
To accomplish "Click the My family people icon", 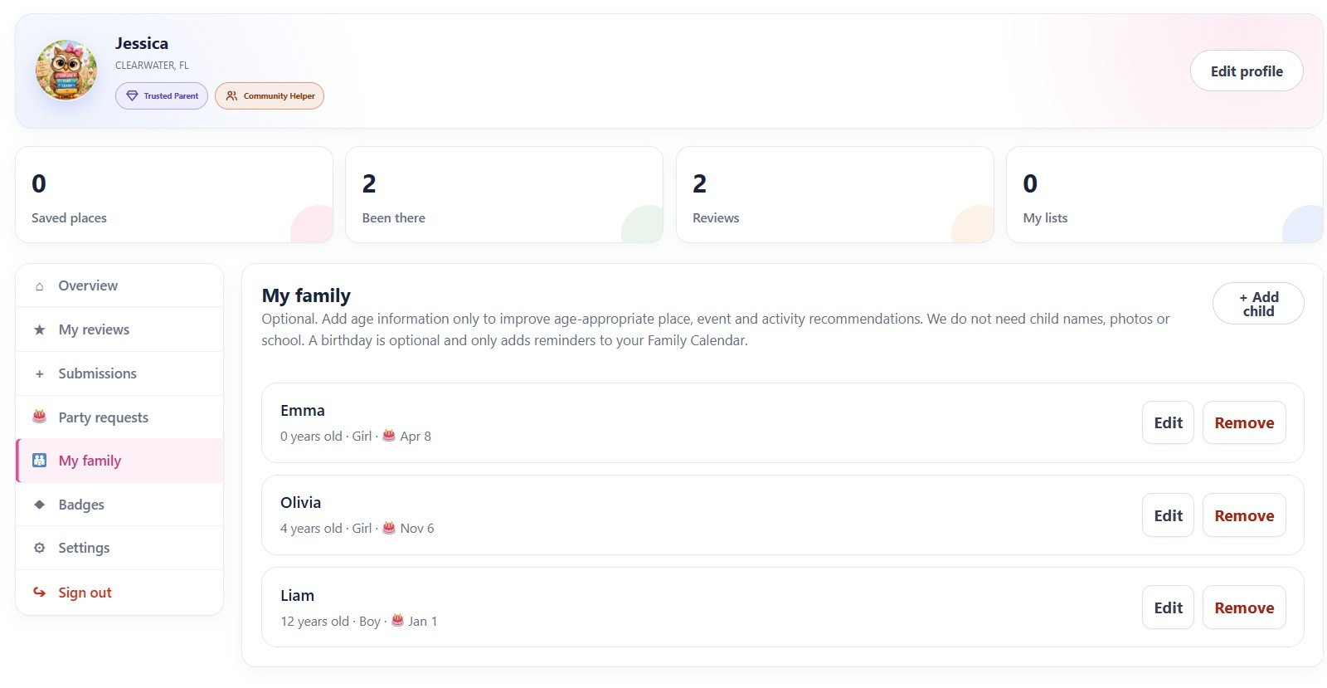I will (x=39, y=461).
